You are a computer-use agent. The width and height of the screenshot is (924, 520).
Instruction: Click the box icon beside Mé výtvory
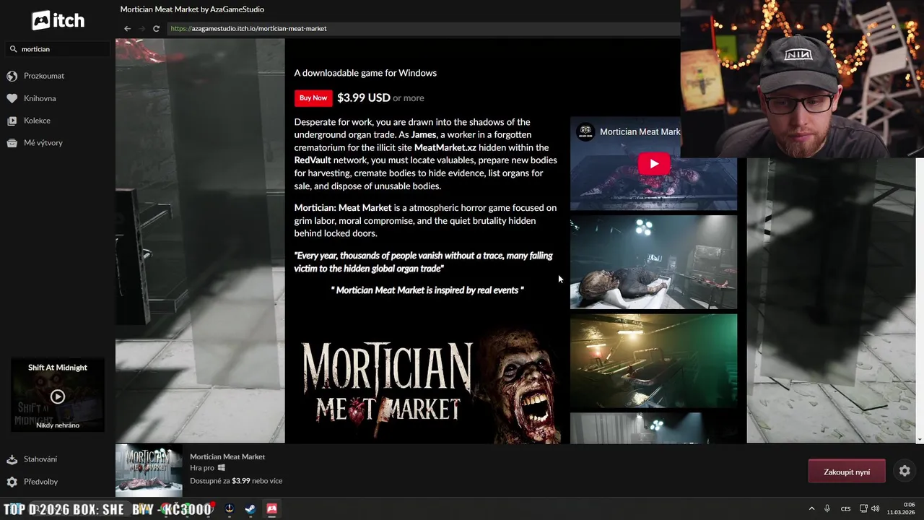(x=12, y=143)
